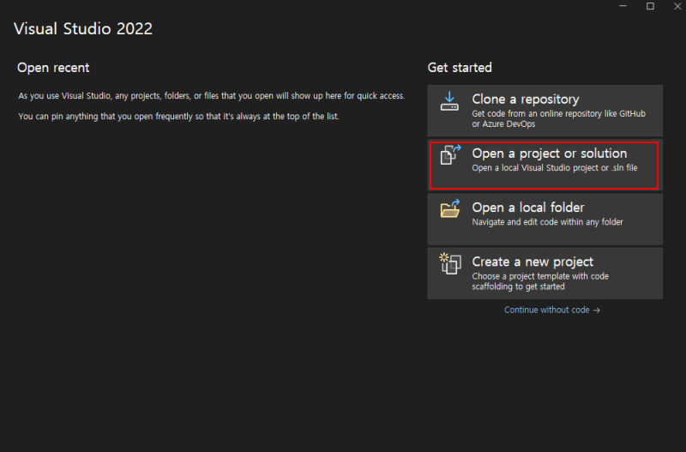Click the Create a new project icon
Viewport: 686px width, 452px height.
pyautogui.click(x=450, y=263)
